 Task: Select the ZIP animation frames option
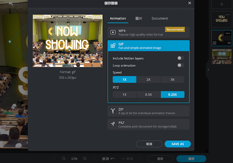coord(149,111)
